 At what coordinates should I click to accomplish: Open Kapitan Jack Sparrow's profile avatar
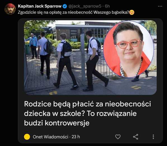[10, 9]
